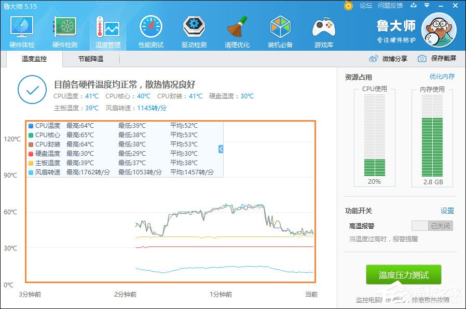Switch to the 节能降温 tab
The image size is (466, 309).
coord(91,59)
